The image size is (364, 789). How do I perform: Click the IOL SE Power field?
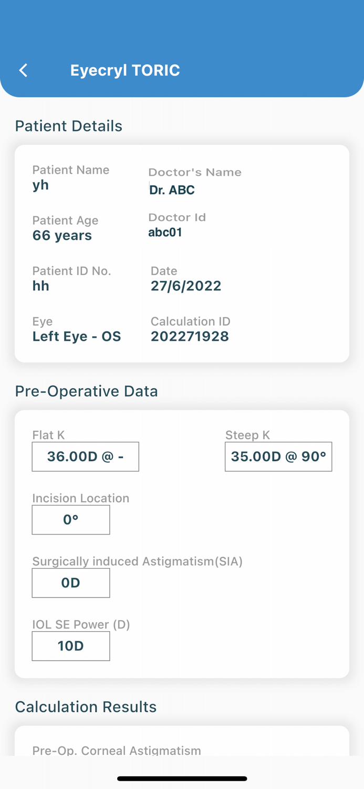(x=71, y=646)
